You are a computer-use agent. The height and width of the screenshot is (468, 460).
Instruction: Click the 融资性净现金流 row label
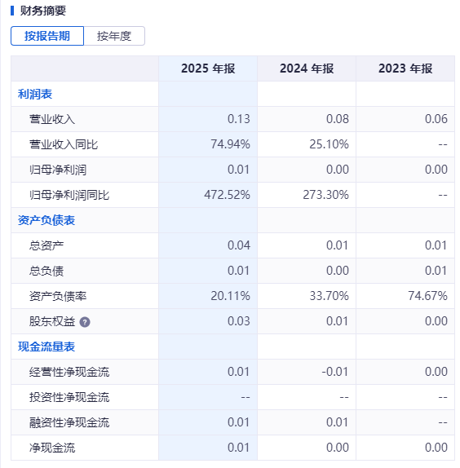[69, 422]
